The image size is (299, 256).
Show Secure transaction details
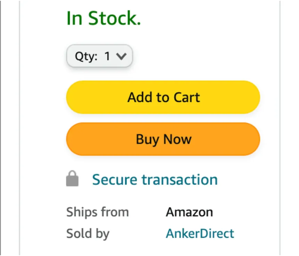pos(155,179)
